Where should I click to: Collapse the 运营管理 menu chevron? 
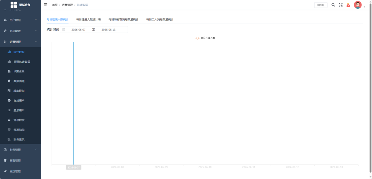pyautogui.click(x=36, y=41)
